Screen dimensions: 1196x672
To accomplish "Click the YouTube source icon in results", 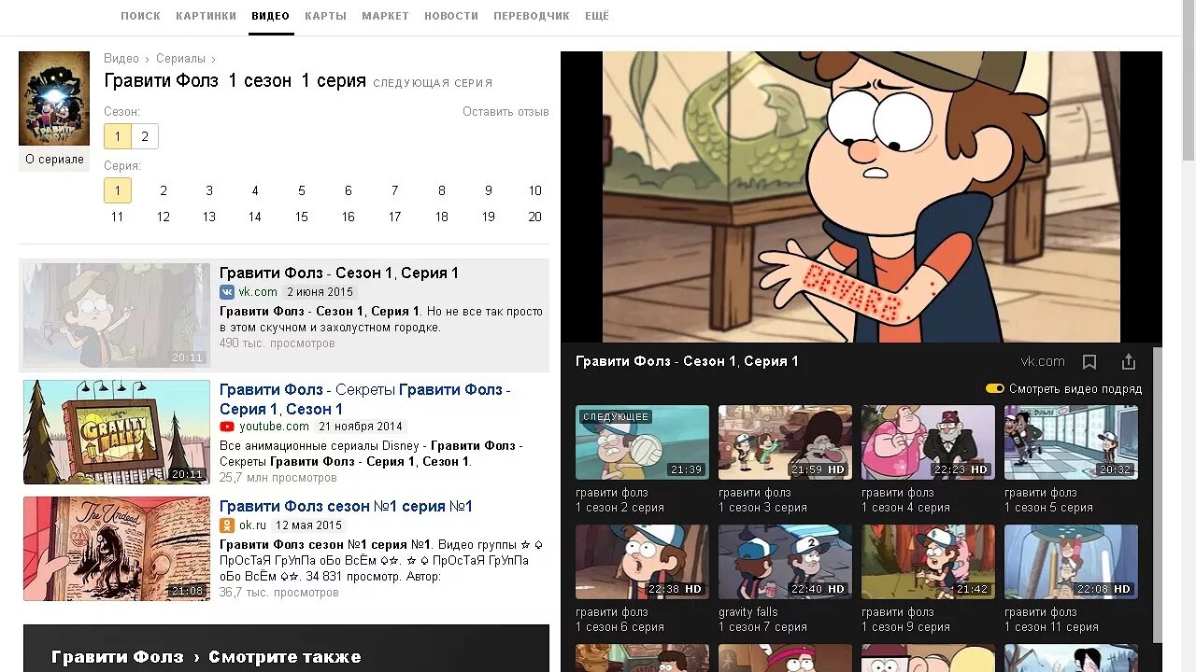I will 227,427.
